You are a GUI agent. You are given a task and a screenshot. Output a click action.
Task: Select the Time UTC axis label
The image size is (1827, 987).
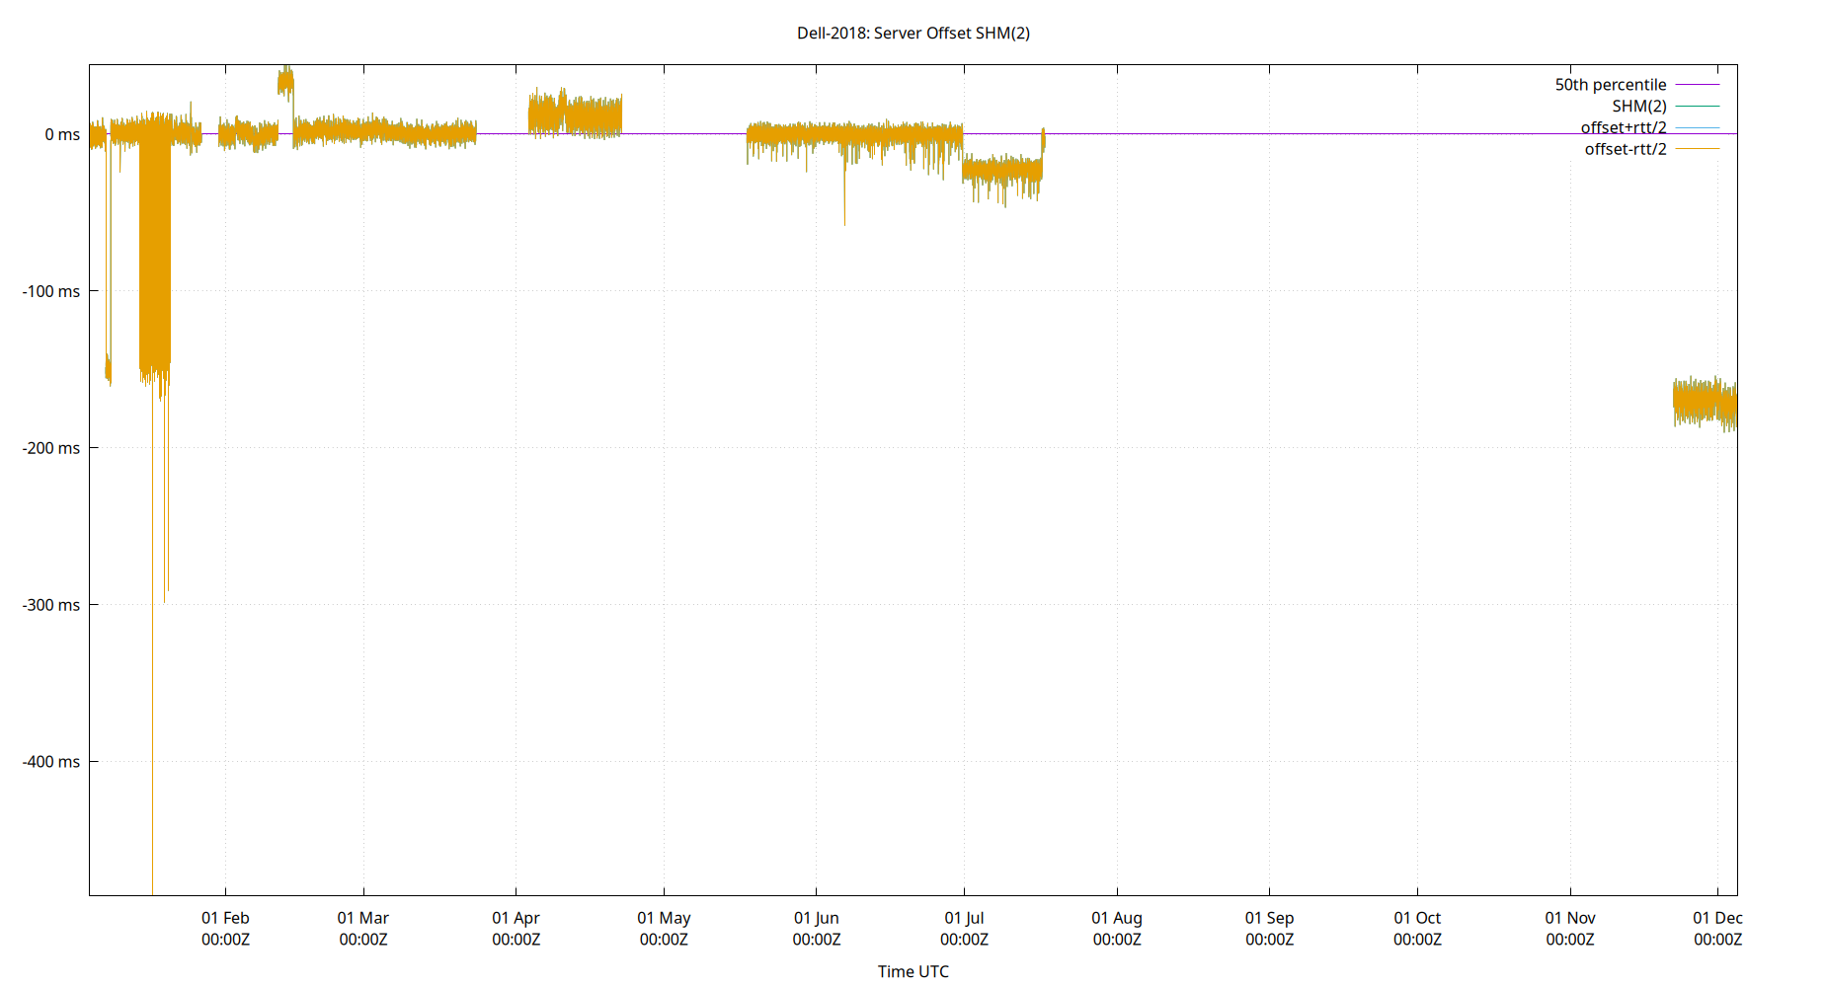[913, 971]
